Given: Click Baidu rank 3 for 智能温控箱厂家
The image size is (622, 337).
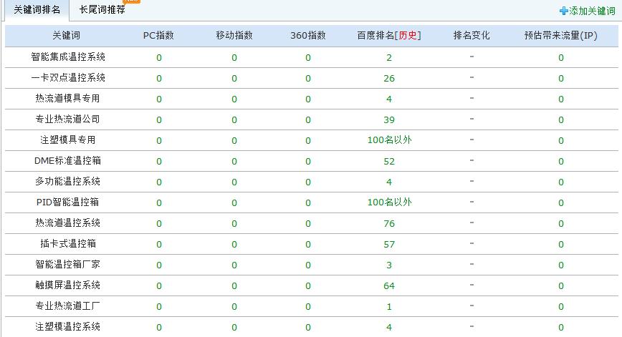Looking at the screenshot, I should pyautogui.click(x=389, y=265).
